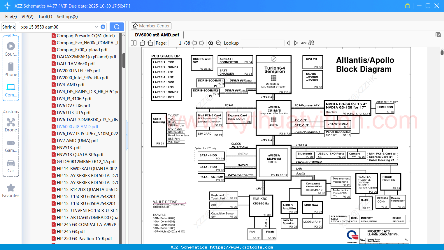The width and height of the screenshot is (444, 250).
Task: Open DV4-AMD.pdf
Action: pos(68,85)
